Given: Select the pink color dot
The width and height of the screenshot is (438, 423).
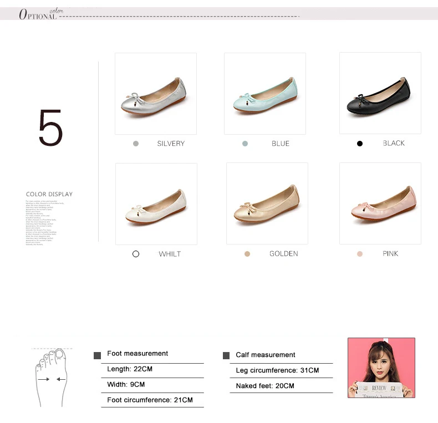Looking at the screenshot, I should pos(360,254).
